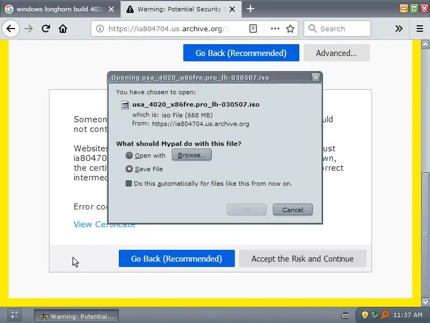Screen dimensions: 430x323
Task: Click the filename usa_4020_x86fre.pro_lh-030507.iso in dialog
Action: pos(196,104)
